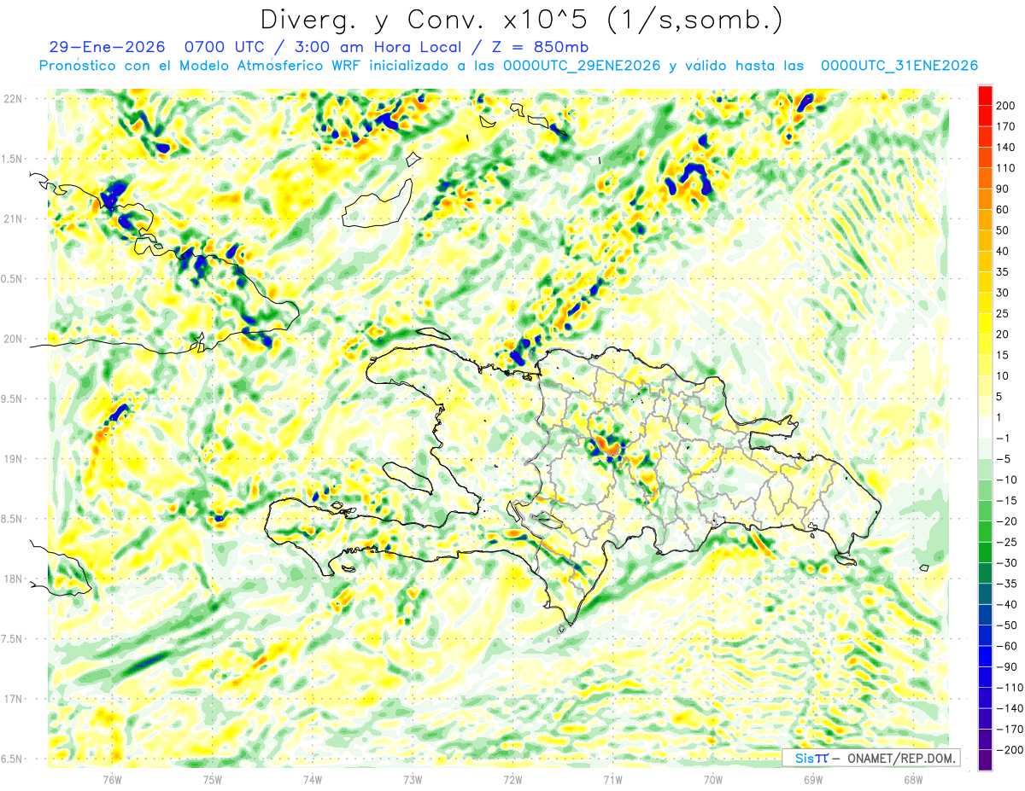Click the '-200' value on the color scale
The width and height of the screenshot is (1025, 791).
1010,750
